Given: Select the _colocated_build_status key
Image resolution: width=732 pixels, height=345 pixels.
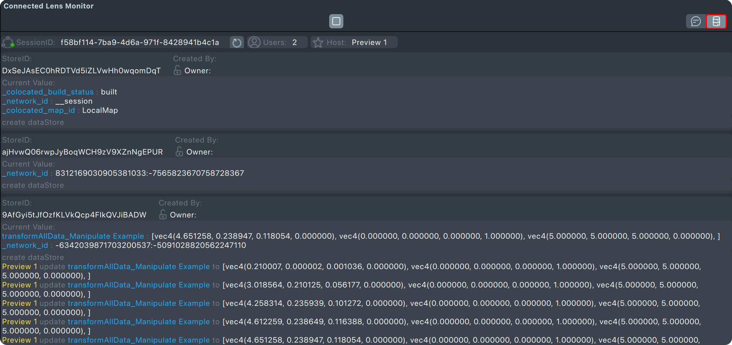Looking at the screenshot, I should 48,92.
